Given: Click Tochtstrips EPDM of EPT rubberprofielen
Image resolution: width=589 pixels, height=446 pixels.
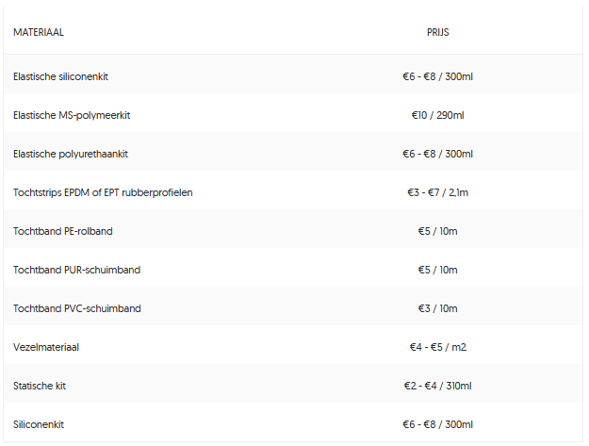Looking at the screenshot, I should 103,192.
